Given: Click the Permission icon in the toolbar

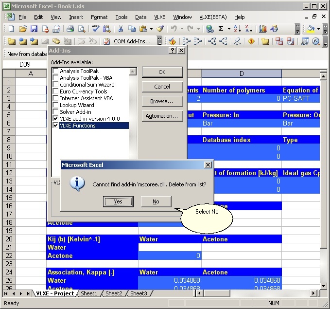Looking at the screenshot, I should click(45, 29).
